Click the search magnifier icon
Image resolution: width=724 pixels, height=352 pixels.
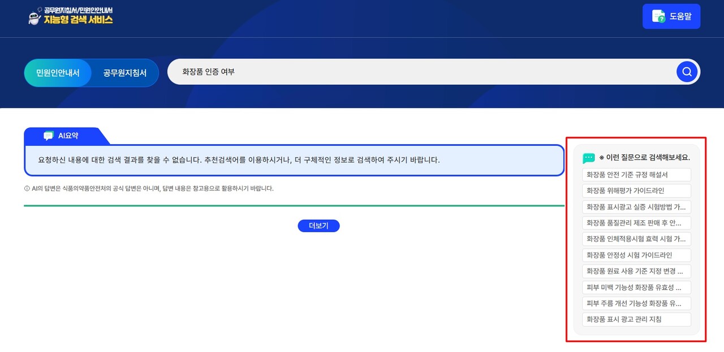coord(686,71)
